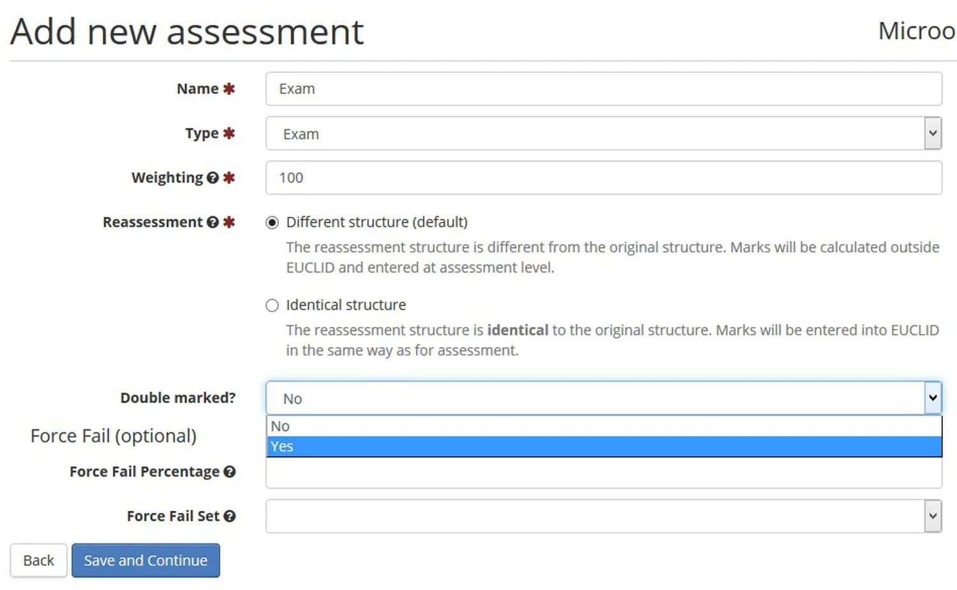Open the Type dropdown showing Exam
957x590 pixels.
(603, 133)
